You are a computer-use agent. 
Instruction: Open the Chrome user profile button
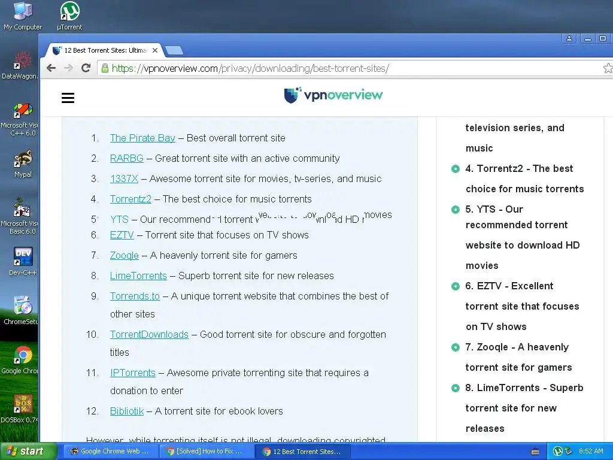[x=569, y=39]
